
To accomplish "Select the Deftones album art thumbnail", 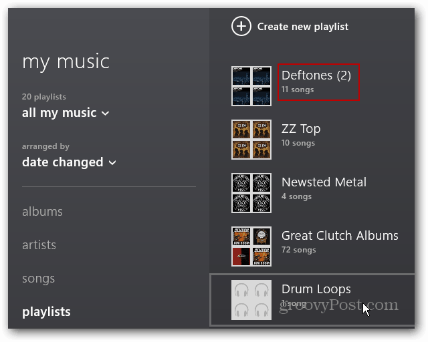I will [251, 86].
